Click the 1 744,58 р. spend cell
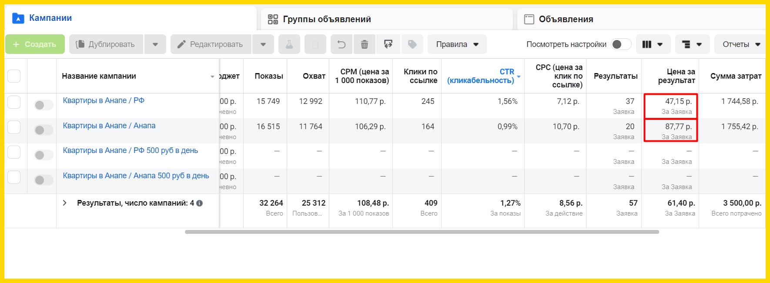This screenshot has width=770, height=283. pyautogui.click(x=740, y=101)
